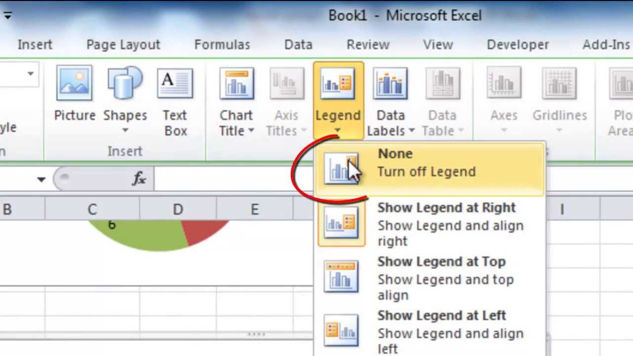
Task: Click the Legend ribbon button
Action: (x=338, y=100)
